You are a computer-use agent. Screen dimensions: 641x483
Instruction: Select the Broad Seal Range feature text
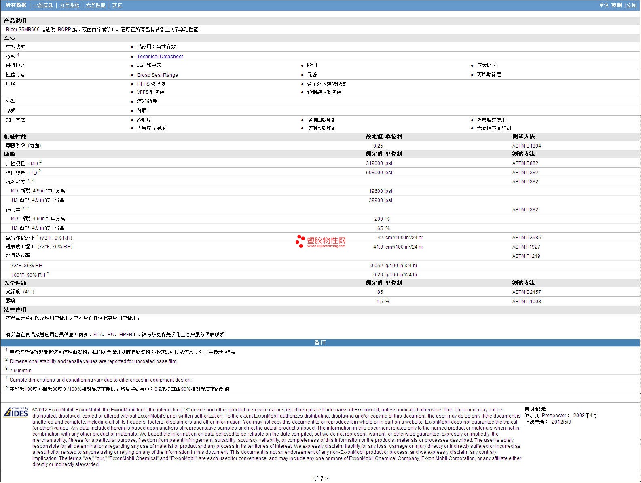tap(157, 75)
